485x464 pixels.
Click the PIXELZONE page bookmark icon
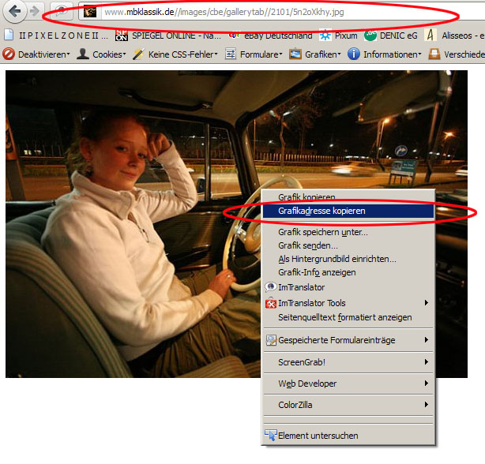[9, 35]
